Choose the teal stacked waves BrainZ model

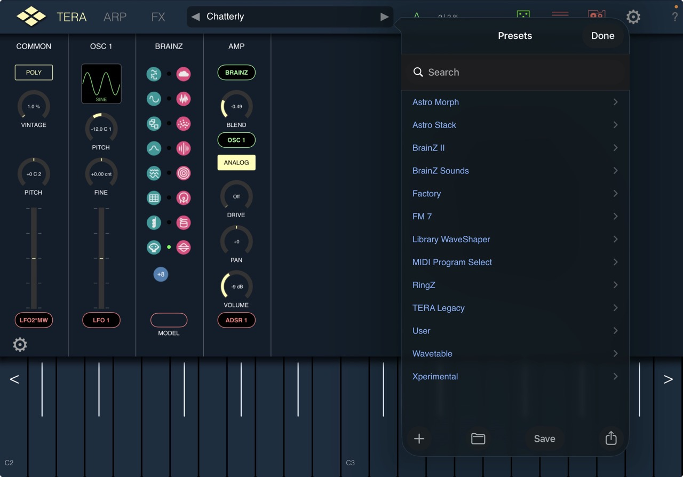click(x=154, y=173)
